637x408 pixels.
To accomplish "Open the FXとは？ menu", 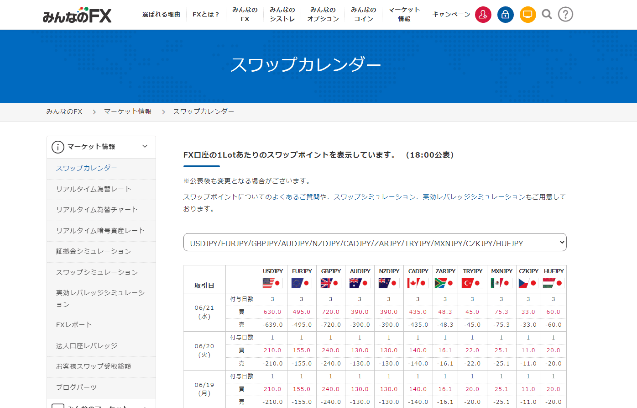I will pyautogui.click(x=206, y=15).
